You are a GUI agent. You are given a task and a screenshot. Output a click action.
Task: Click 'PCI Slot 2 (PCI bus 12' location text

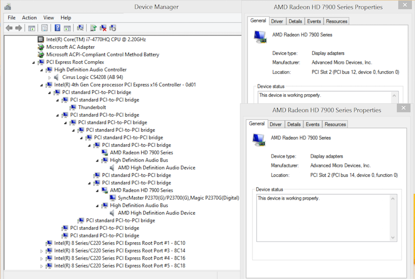(355, 72)
